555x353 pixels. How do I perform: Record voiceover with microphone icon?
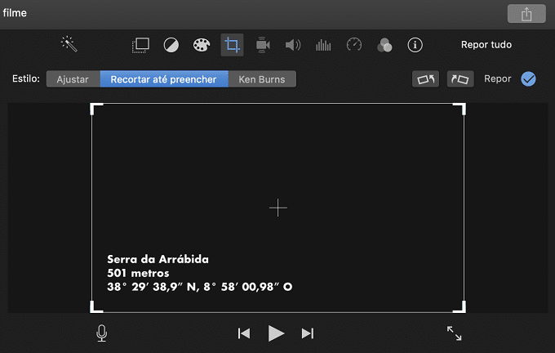[x=101, y=333]
